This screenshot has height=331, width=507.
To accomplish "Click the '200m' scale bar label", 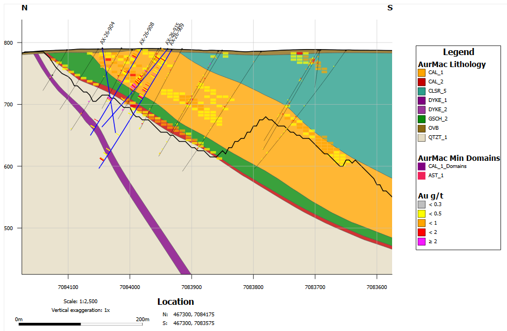I will pyautogui.click(x=143, y=320).
